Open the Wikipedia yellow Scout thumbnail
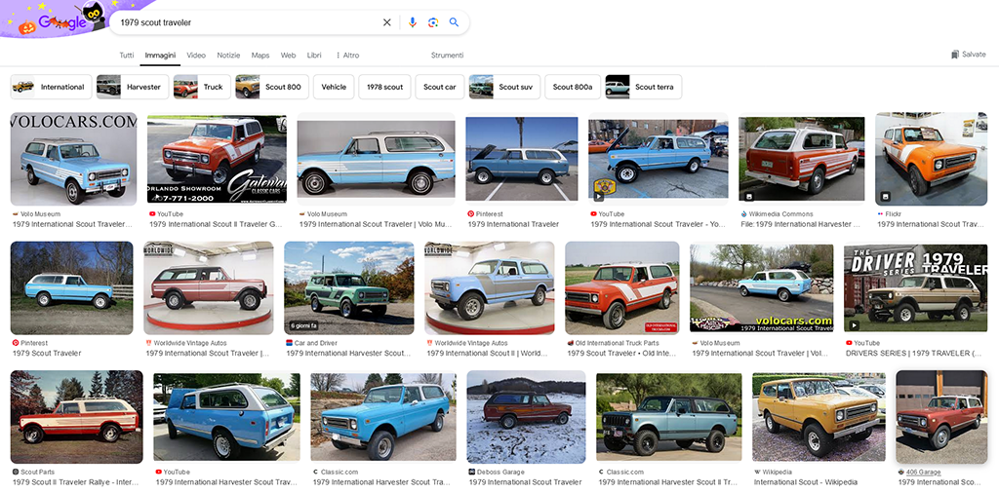The width and height of the screenshot is (999, 493). click(x=819, y=417)
